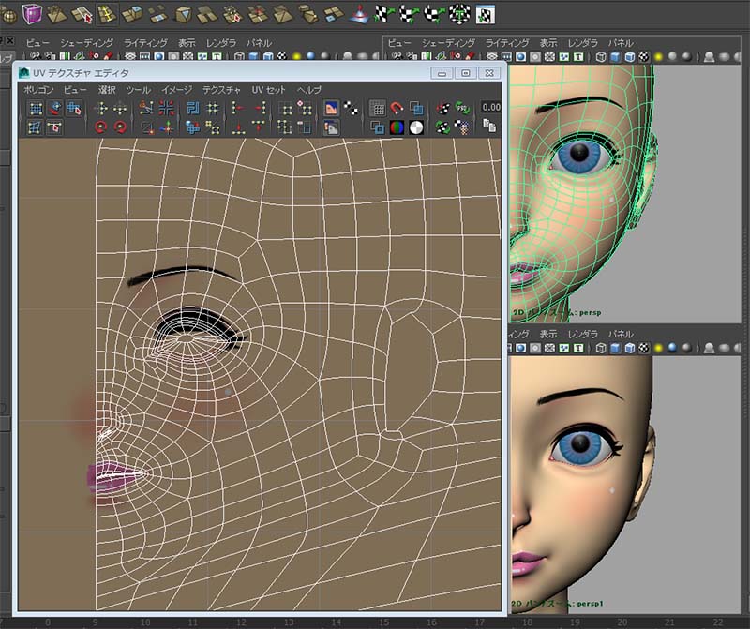Viewport: 750px width, 629px height.
Task: Open パネル menu in bottom-right viewport
Action: point(621,334)
